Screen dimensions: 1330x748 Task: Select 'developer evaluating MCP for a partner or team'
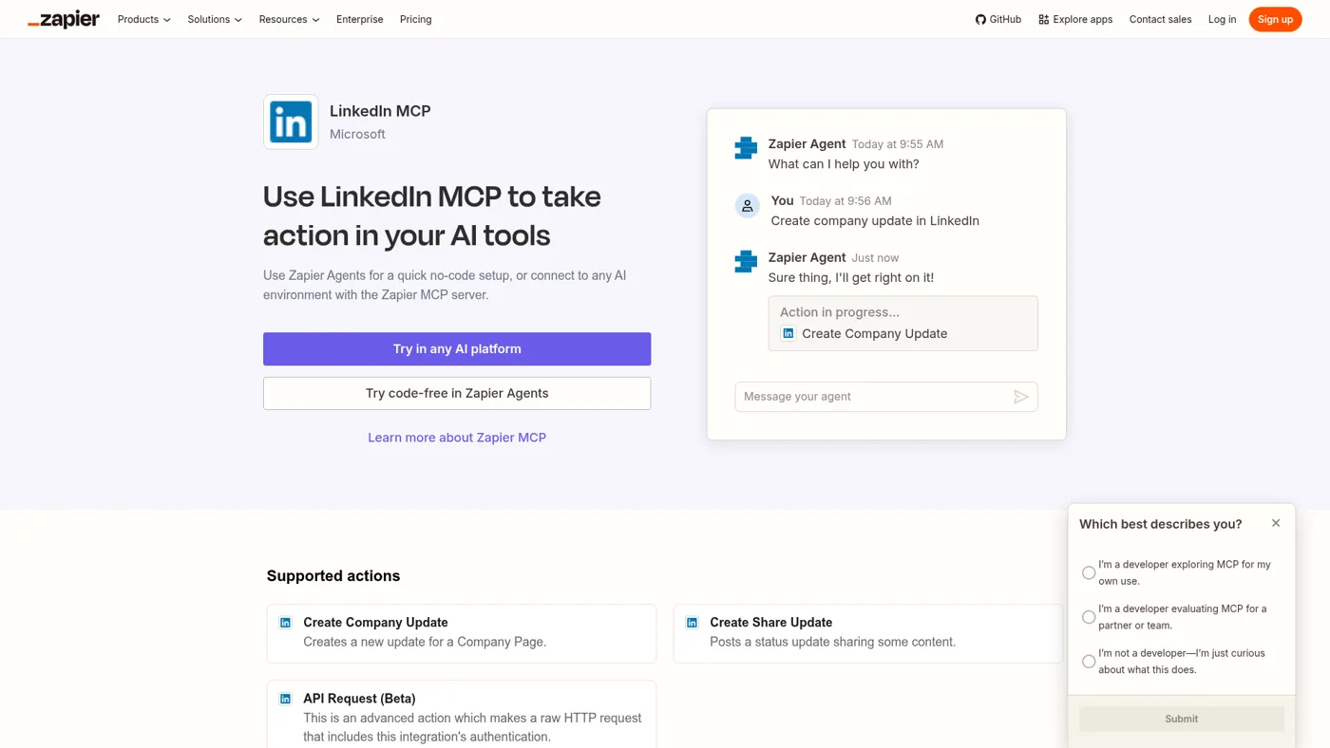click(x=1089, y=617)
